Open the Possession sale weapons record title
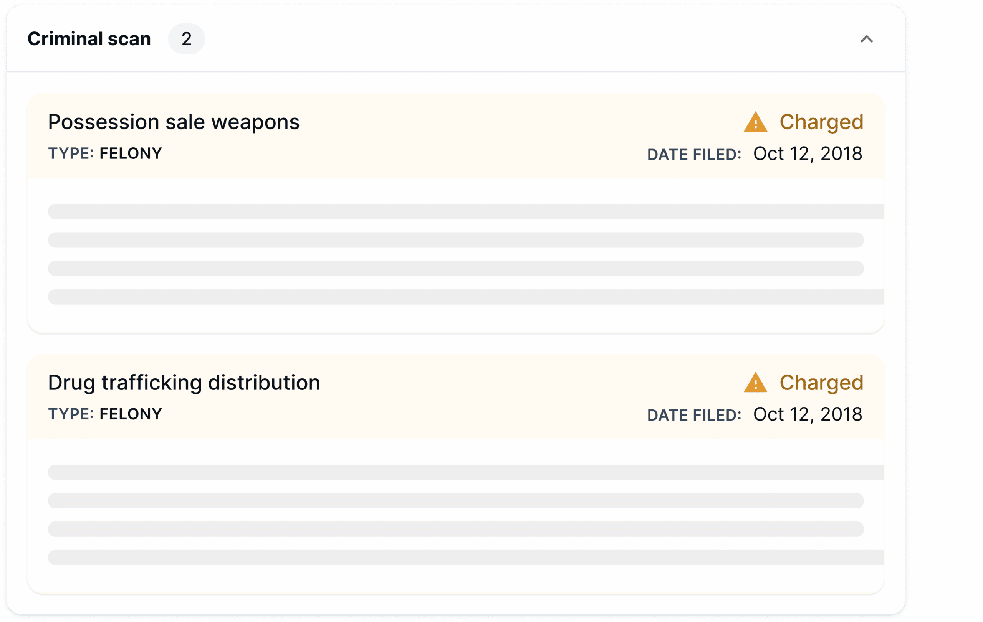This screenshot has width=983, height=622. [x=174, y=122]
